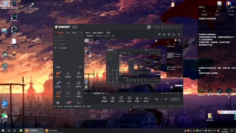Open the mode selector pill next to the logo

point(75,27)
